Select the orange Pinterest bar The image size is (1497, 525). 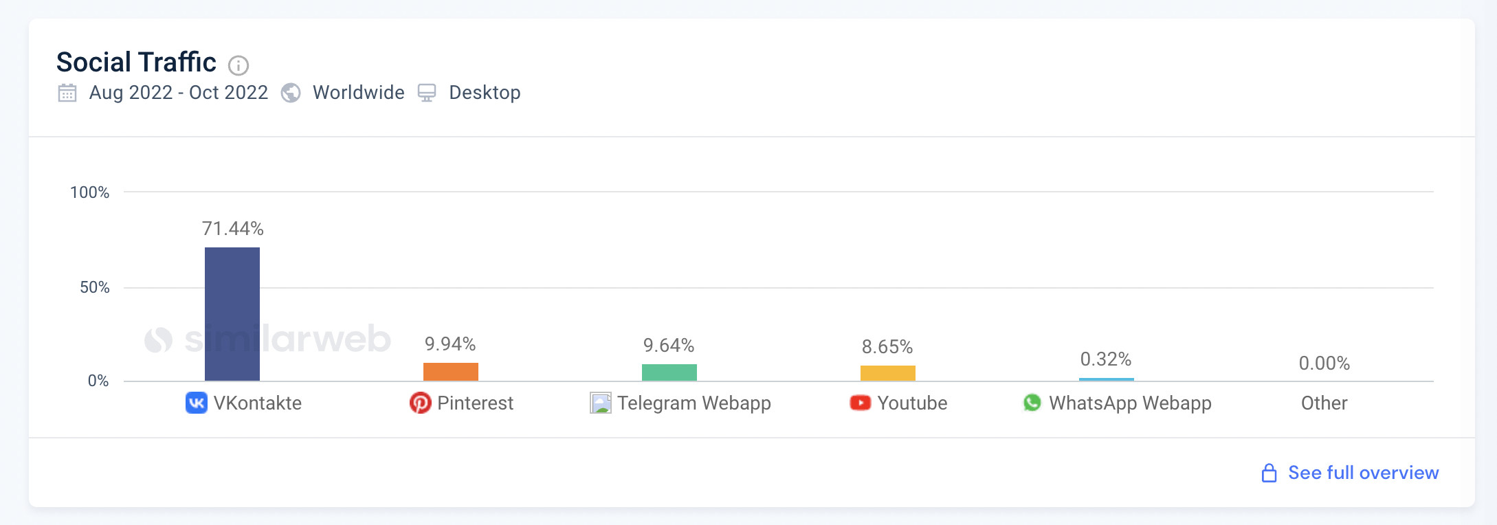(451, 372)
